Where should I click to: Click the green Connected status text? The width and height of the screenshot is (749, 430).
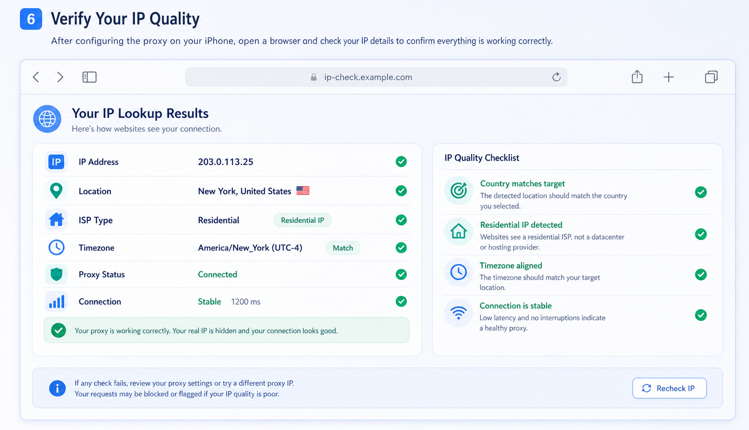[217, 274]
